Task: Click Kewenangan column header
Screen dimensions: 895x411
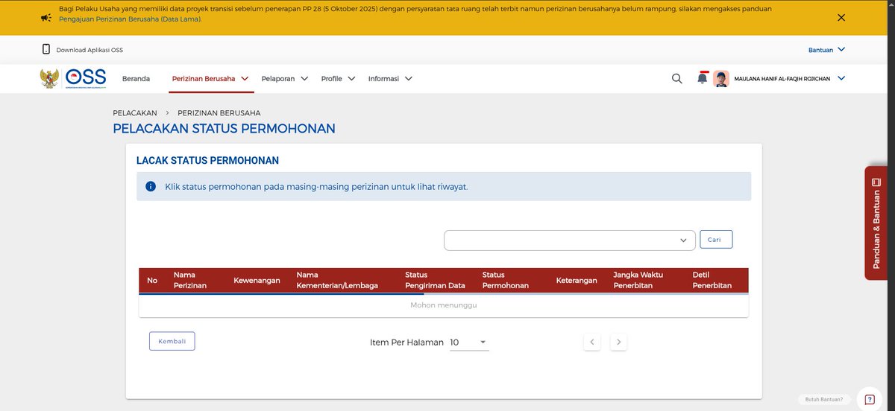Action: point(257,280)
